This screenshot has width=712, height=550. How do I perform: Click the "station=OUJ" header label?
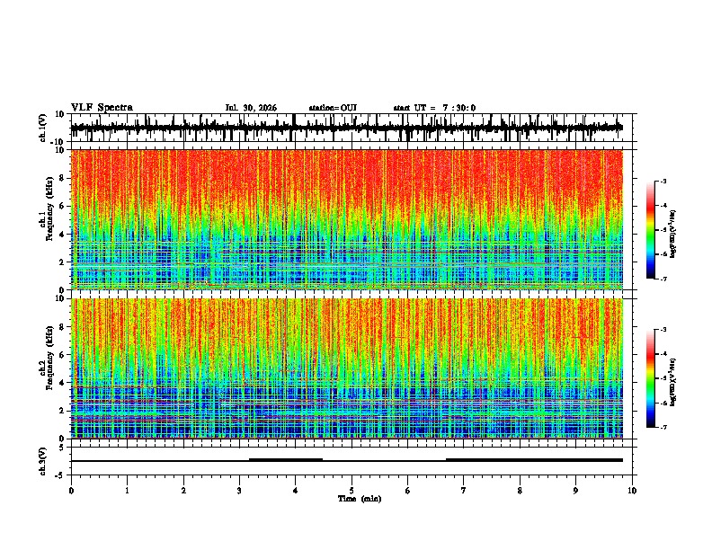(x=333, y=108)
